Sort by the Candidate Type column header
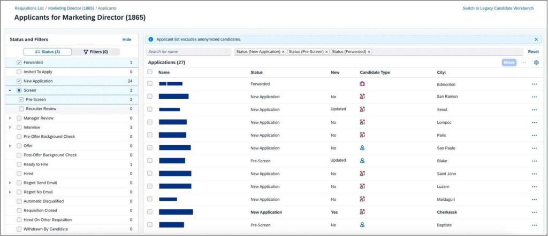 [375, 73]
